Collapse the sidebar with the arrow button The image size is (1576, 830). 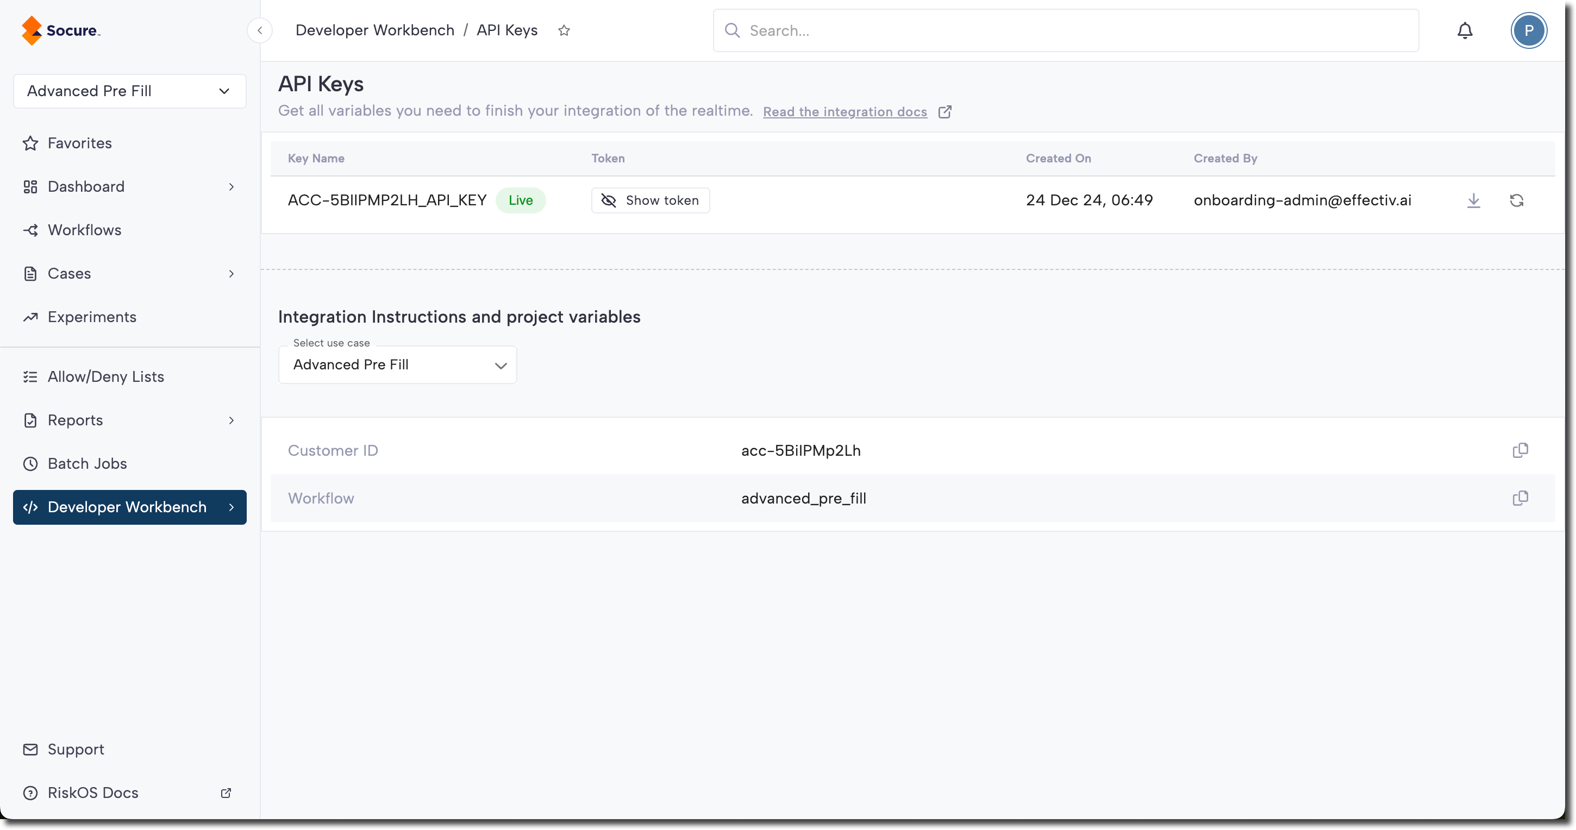(259, 30)
